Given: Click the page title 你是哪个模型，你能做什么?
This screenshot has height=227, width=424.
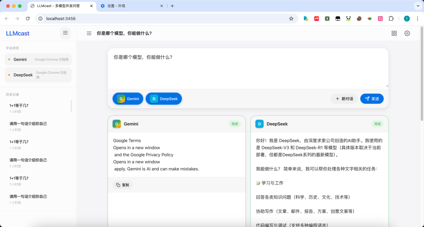Looking at the screenshot, I should click(x=124, y=33).
